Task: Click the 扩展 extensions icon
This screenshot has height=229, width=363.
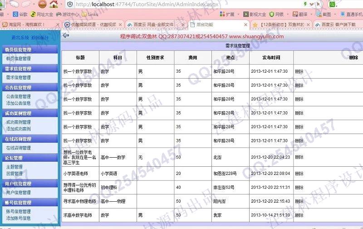Action: pos(222,15)
